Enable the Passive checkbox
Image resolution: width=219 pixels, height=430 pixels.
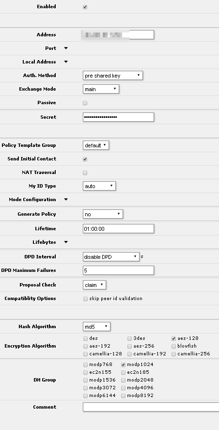tap(85, 103)
